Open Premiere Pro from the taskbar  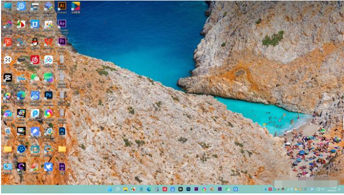[x=196, y=189]
